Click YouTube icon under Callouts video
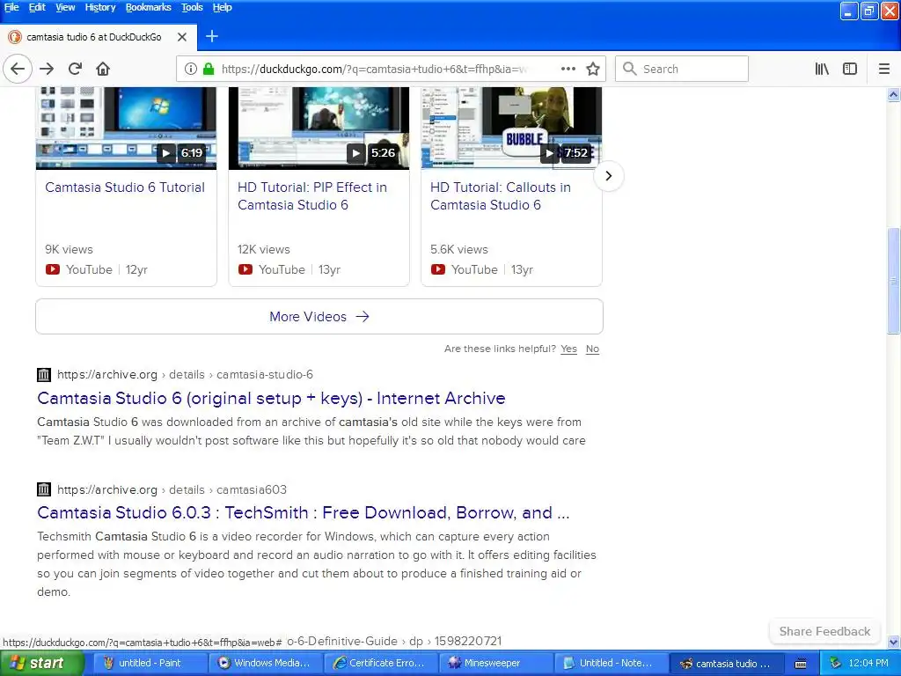 coord(438,269)
